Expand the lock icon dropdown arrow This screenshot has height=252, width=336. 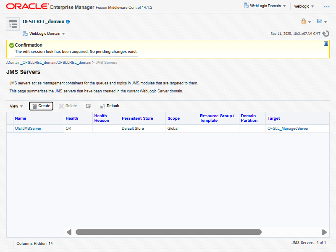310,22
